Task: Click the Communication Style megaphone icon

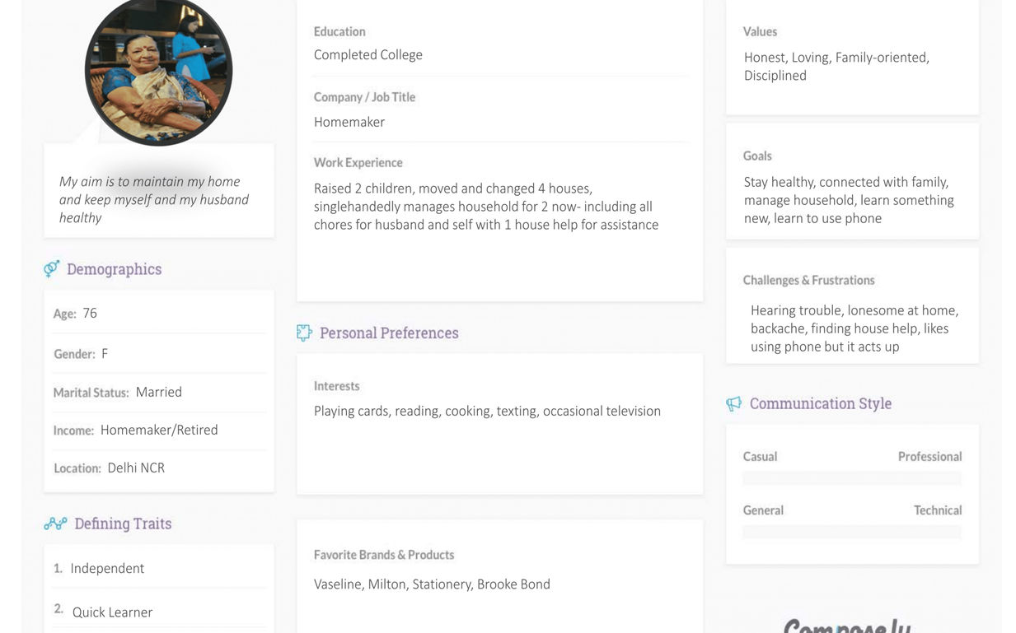Action: (x=733, y=403)
